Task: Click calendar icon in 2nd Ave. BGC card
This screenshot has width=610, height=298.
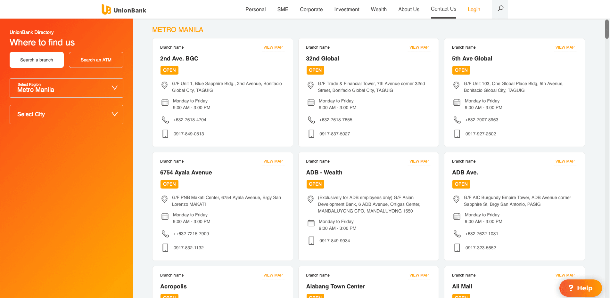Action: click(165, 102)
